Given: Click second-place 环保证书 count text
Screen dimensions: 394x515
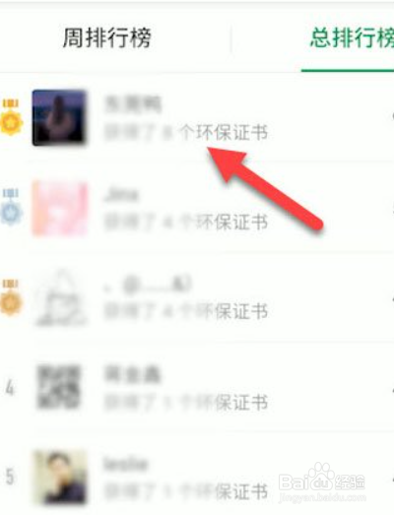Looking at the screenshot, I should click(186, 223).
